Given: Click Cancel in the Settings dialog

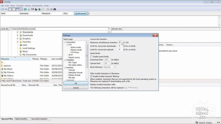Looking at the screenshot, I should (x=76, y=88).
